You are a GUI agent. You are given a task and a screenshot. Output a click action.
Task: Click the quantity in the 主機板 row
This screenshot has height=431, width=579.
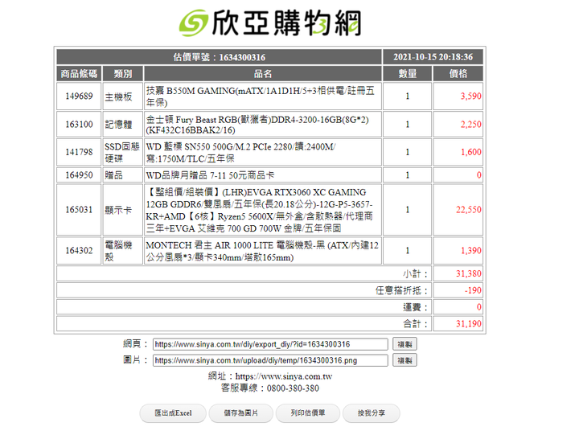(x=407, y=96)
